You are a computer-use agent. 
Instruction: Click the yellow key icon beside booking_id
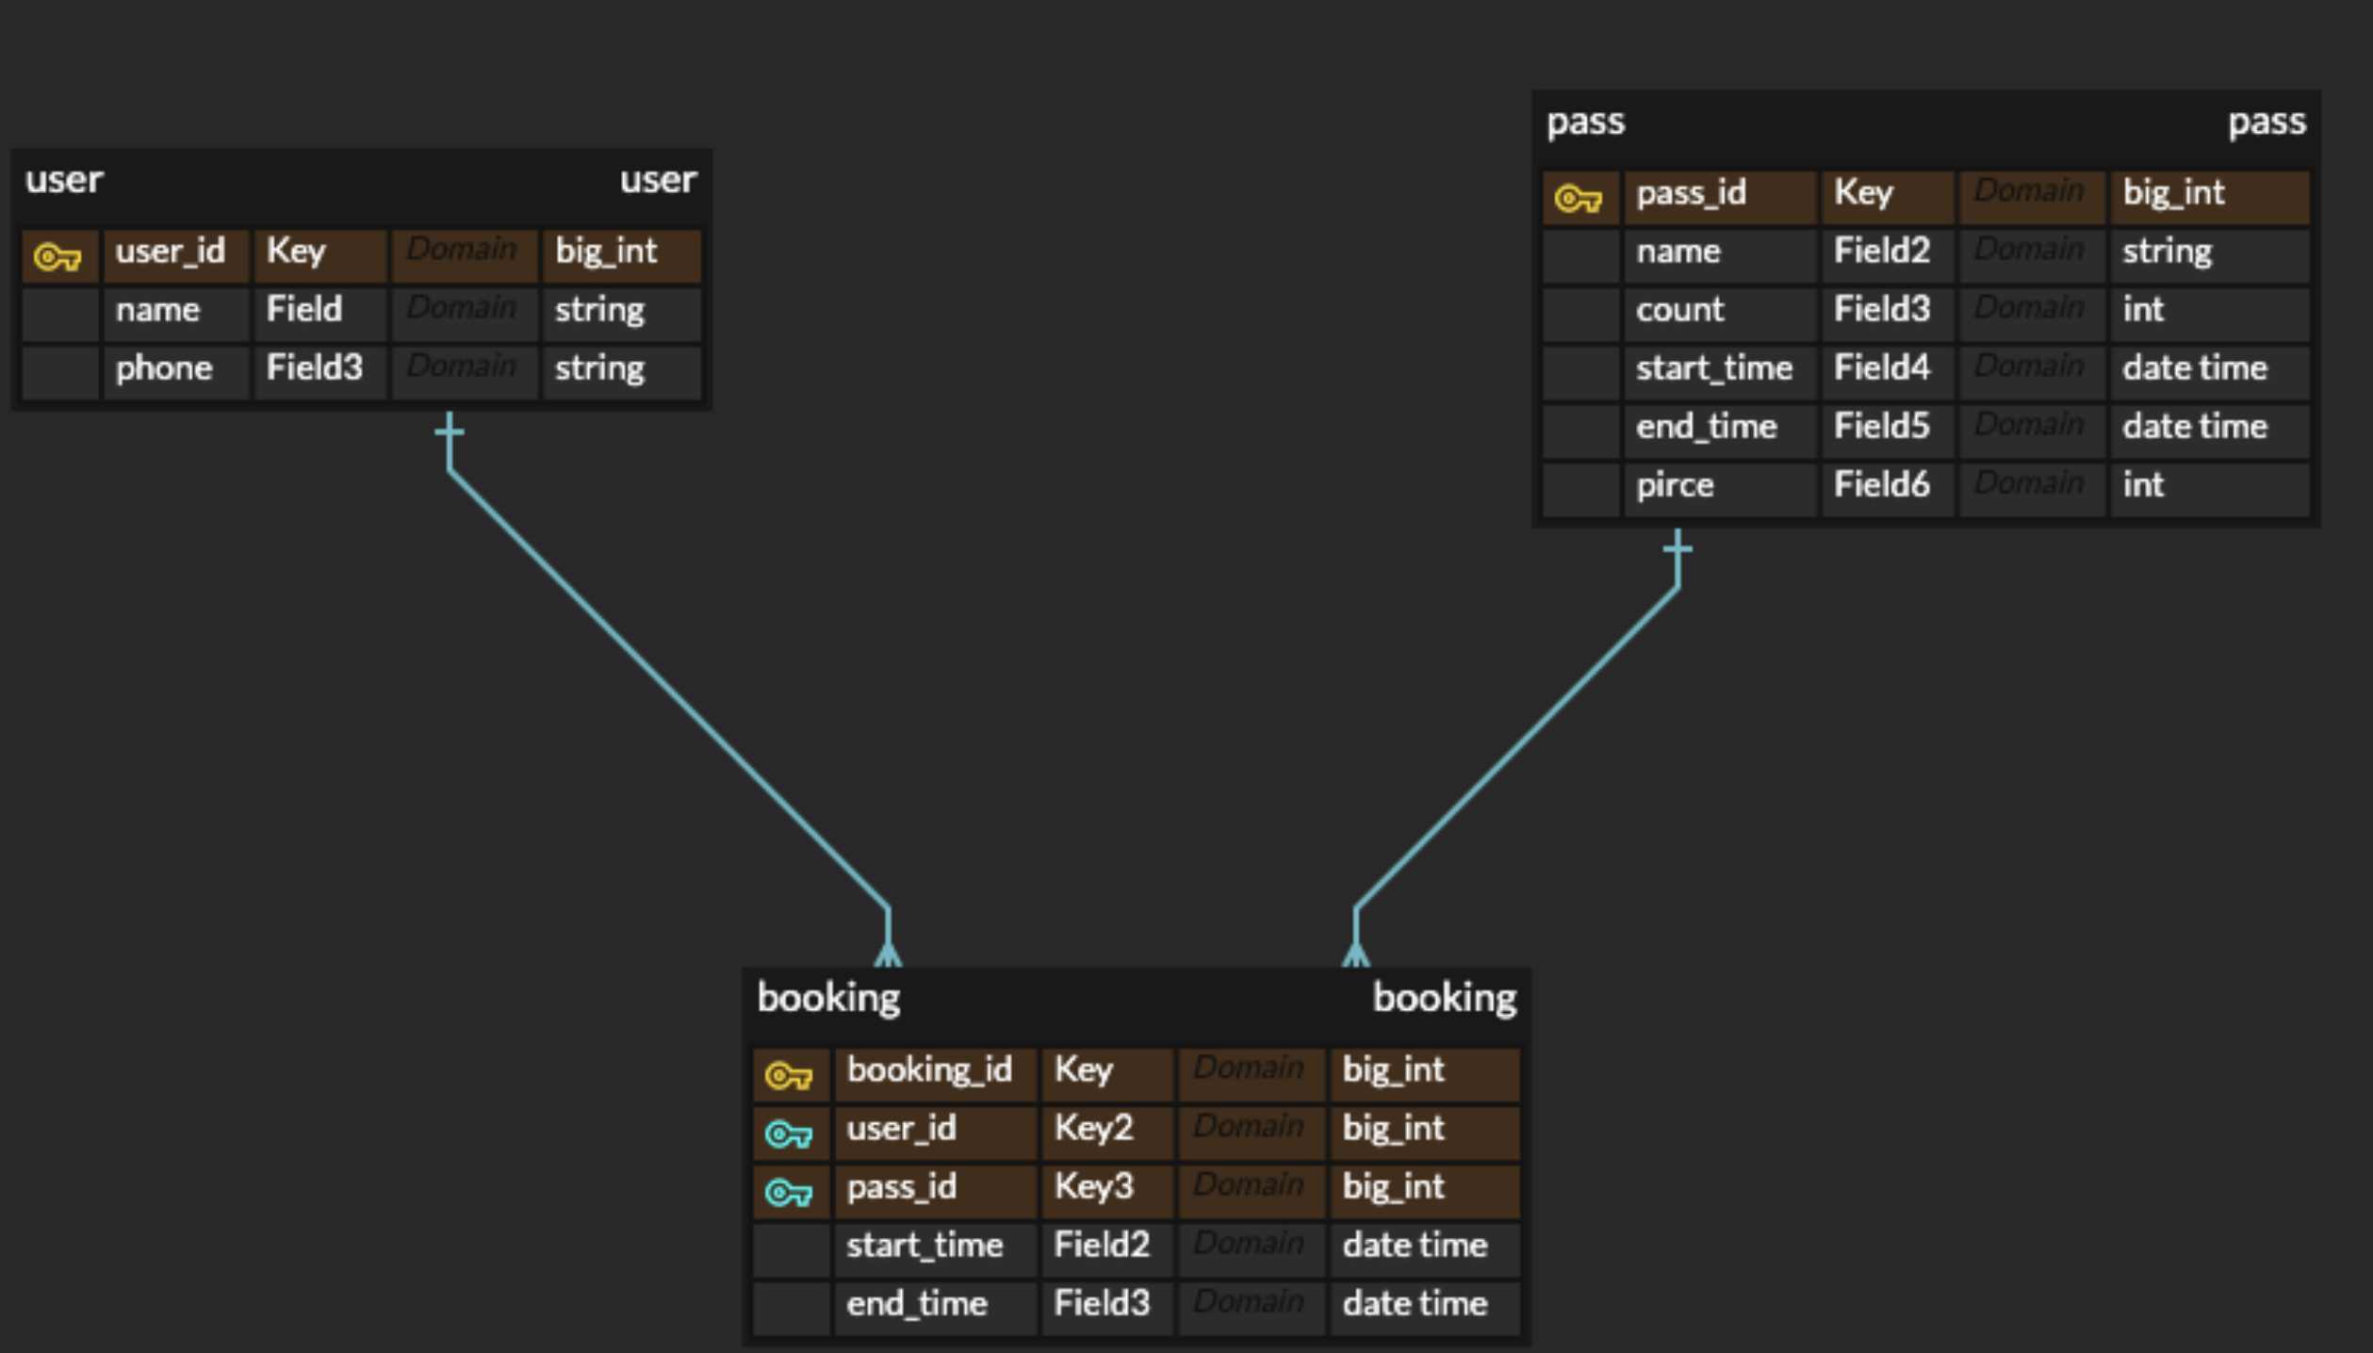789,1075
